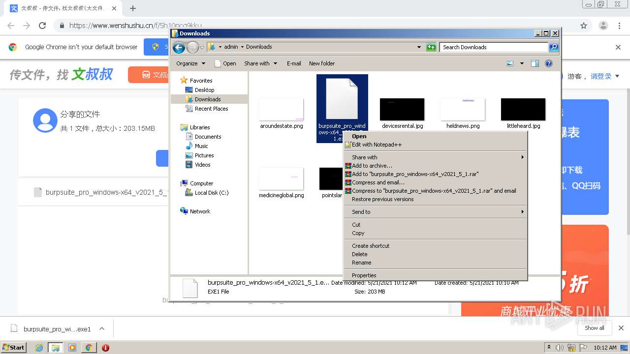The width and height of the screenshot is (630, 354).
Task: Open Network in navigation pane
Action: coord(200,211)
